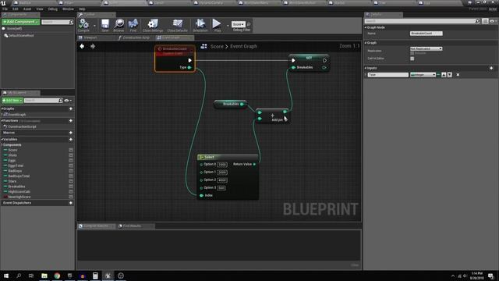This screenshot has width=499, height=281.
Task: Click the Browse magnifier icon
Action: click(119, 24)
